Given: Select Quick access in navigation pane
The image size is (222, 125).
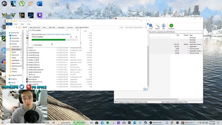Looking at the screenshot, I should pos(15,33).
